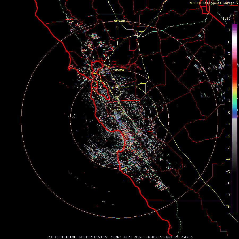The height and width of the screenshot is (239, 239).
Task: Click the color scale value 3
Action: (x=229, y=77)
